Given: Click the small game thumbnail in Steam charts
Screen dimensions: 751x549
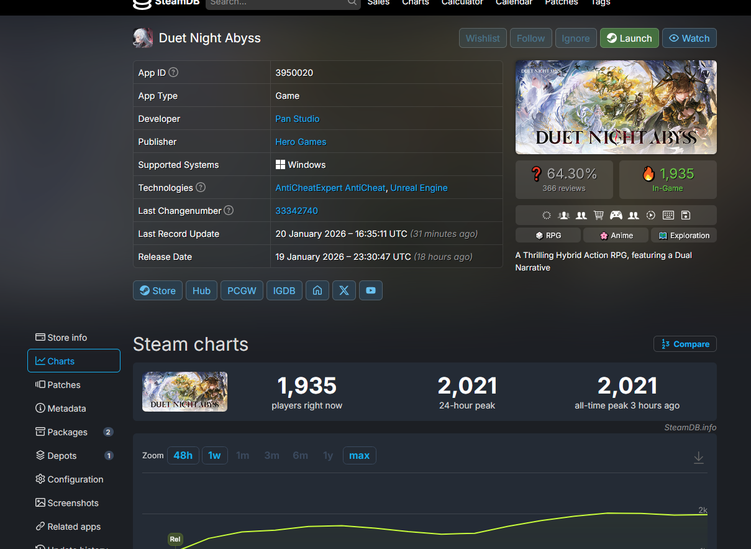Looking at the screenshot, I should coord(185,392).
